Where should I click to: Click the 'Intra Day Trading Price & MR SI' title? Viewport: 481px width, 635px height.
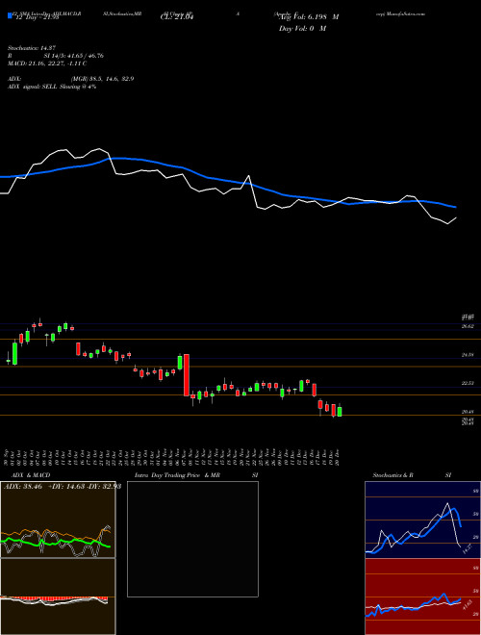(196, 475)
